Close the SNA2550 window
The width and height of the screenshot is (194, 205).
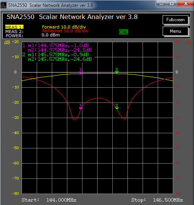click(186, 3)
